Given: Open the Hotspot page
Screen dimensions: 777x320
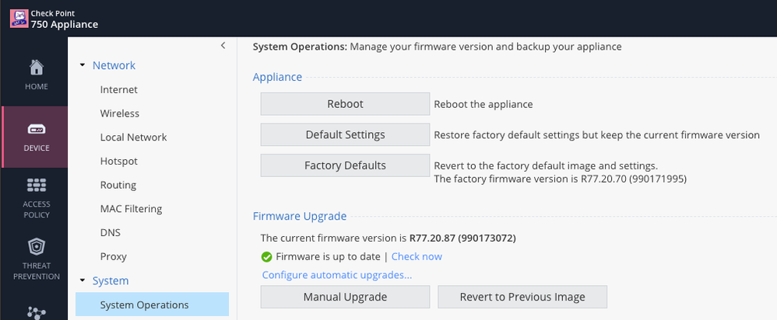Looking at the screenshot, I should tap(119, 162).
